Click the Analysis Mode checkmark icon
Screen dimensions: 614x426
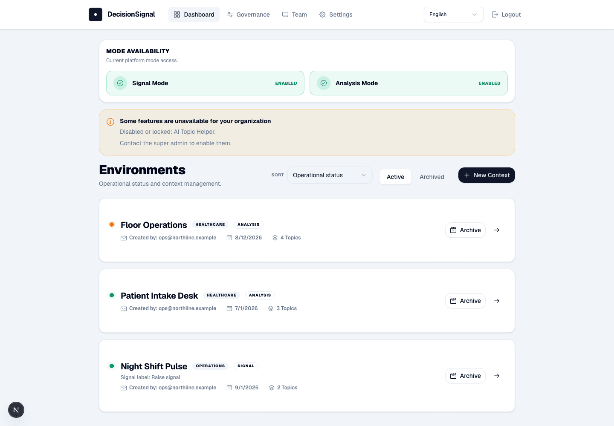coord(324,83)
